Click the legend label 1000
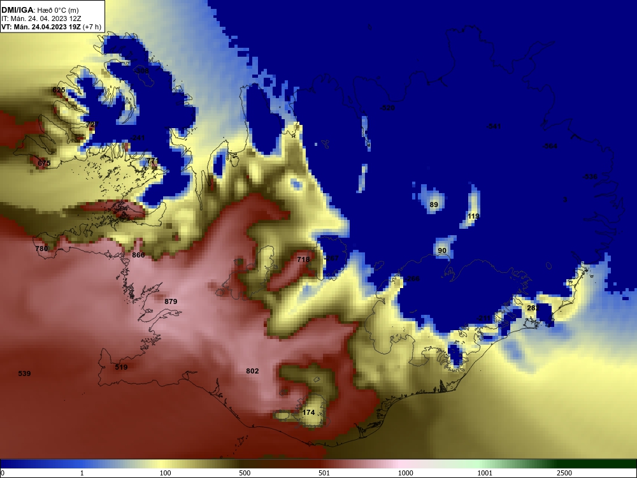The image size is (637, 478). pyautogui.click(x=405, y=473)
